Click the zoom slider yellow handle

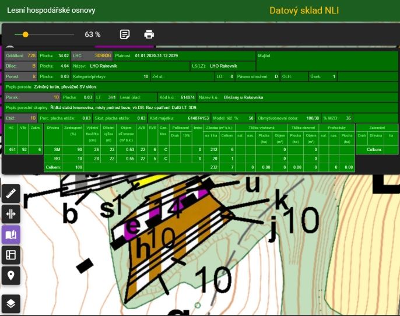(x=25, y=34)
